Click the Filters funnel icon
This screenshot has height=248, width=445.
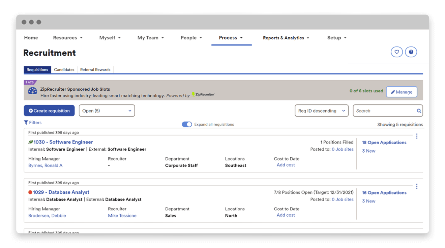click(26, 122)
